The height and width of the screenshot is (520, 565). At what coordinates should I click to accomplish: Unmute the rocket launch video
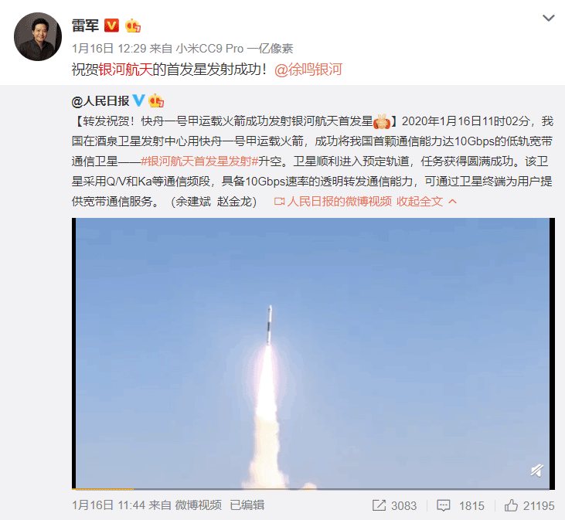537,470
